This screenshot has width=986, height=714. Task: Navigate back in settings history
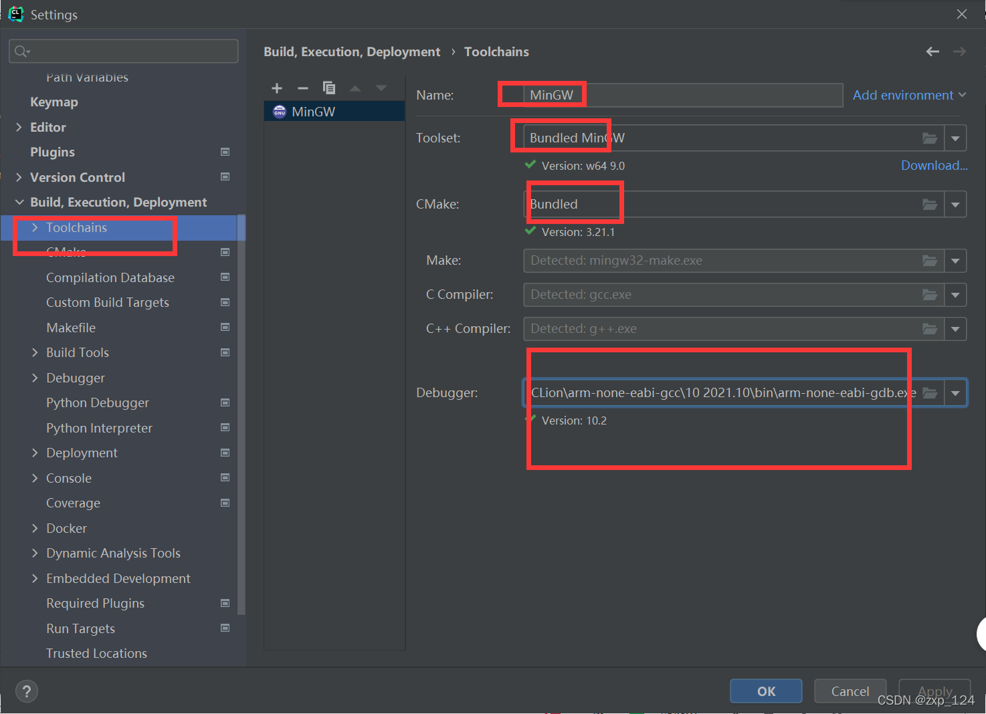[932, 51]
